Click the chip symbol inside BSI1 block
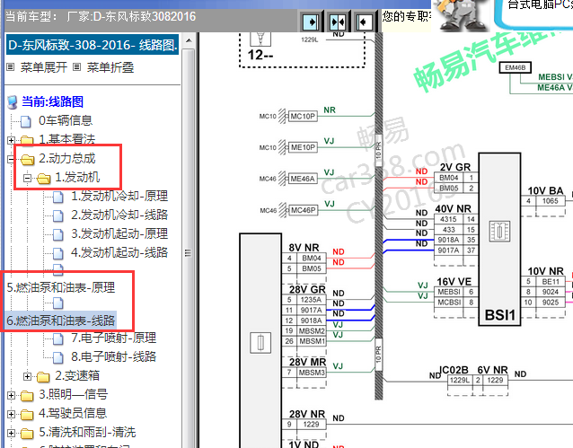Image resolution: width=573 pixels, height=448 pixels. pos(499,231)
